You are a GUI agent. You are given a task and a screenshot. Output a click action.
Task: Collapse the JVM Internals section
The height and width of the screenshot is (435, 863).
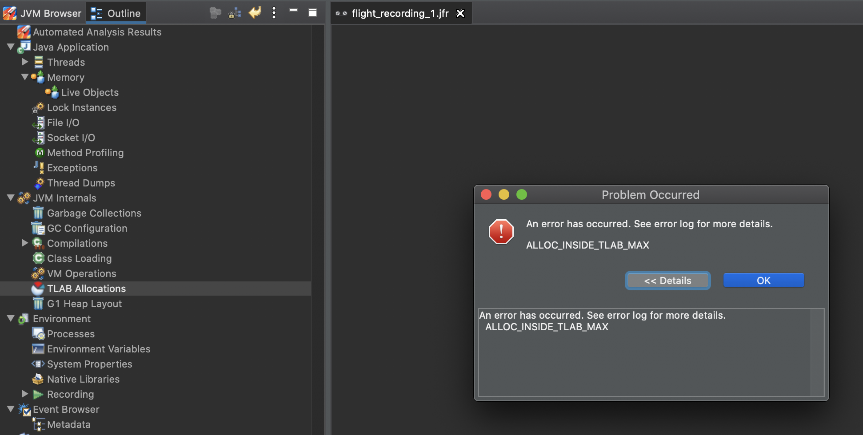[x=11, y=198]
